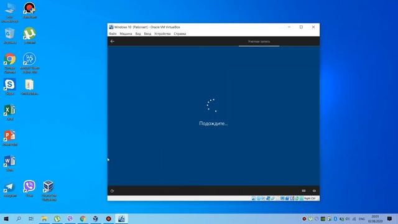Open the Ввод menu

pos(147,34)
